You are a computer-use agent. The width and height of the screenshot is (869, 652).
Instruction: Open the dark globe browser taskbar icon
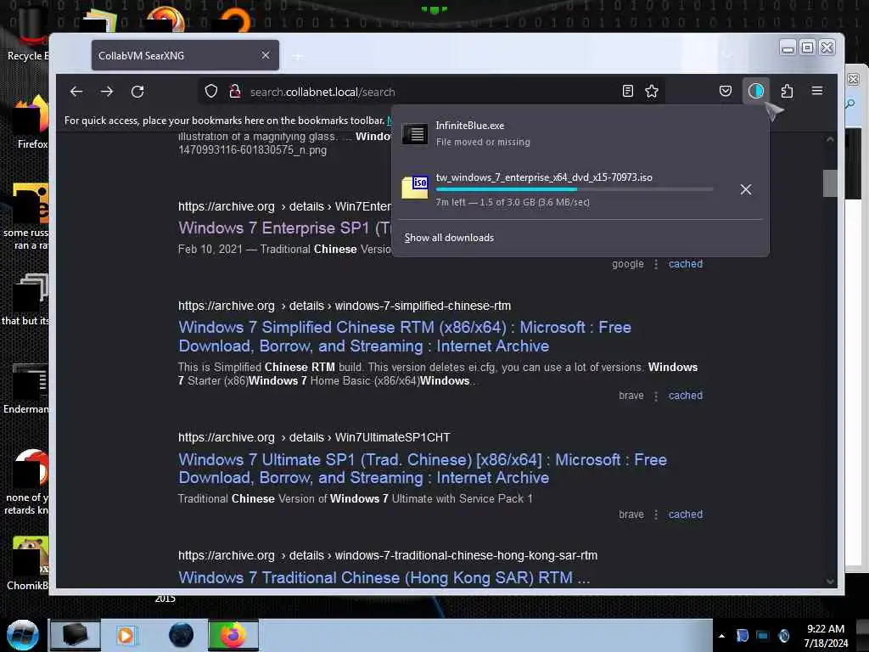pos(181,635)
